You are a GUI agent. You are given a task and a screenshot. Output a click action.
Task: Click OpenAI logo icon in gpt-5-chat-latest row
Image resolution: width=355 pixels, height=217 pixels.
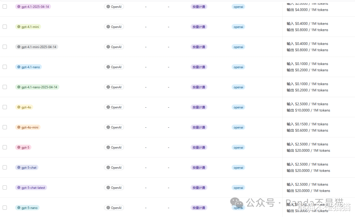pos(108,188)
